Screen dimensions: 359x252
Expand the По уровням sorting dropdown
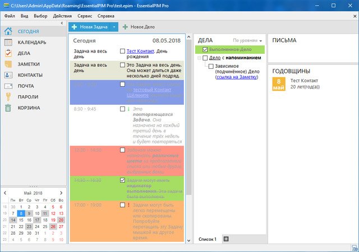click(x=247, y=41)
